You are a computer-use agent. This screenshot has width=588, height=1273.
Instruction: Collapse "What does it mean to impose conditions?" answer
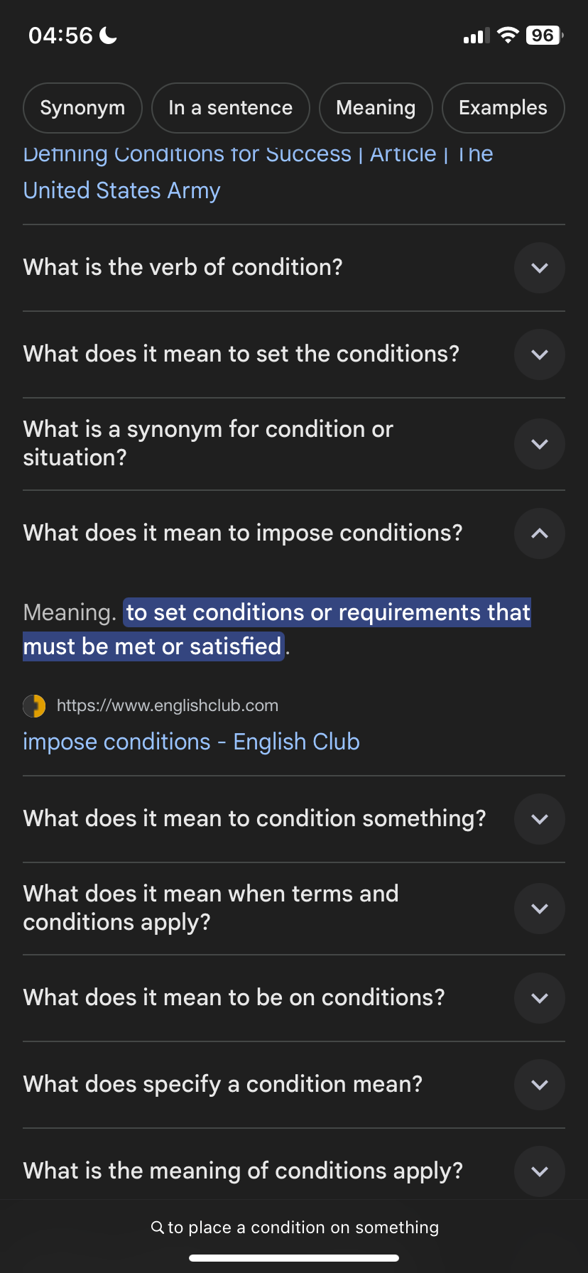540,533
